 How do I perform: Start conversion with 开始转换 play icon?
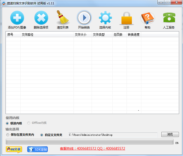coord(84,18)
